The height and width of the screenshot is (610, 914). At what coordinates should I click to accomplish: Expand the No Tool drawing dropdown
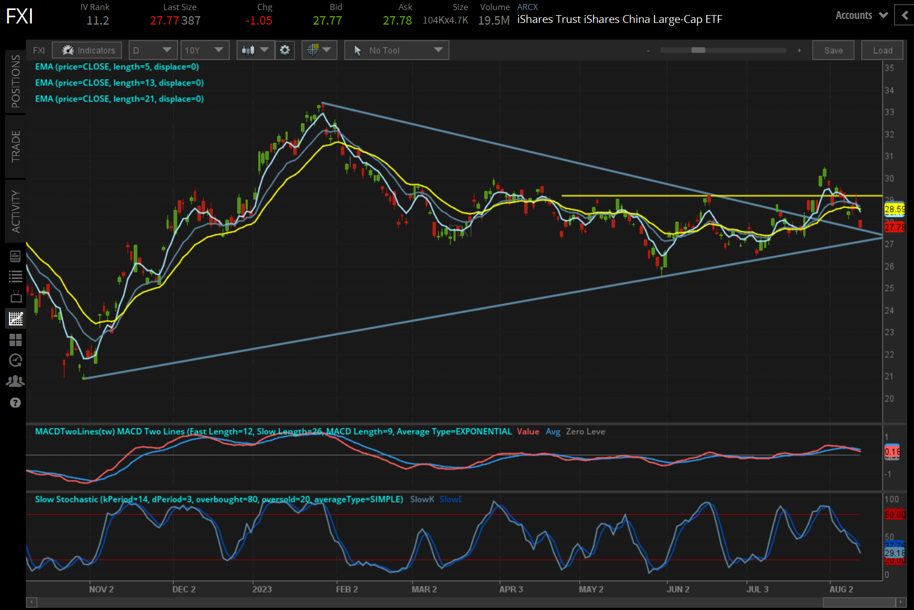tap(396, 50)
